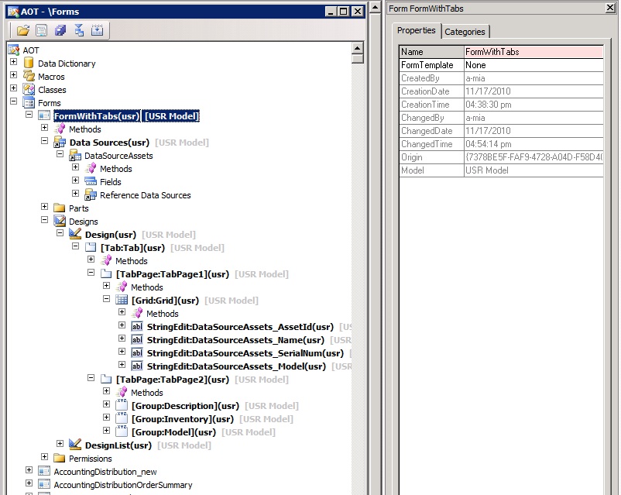Click the DataSourceAssets table icon
Image resolution: width=621 pixels, height=495 pixels.
[75, 156]
